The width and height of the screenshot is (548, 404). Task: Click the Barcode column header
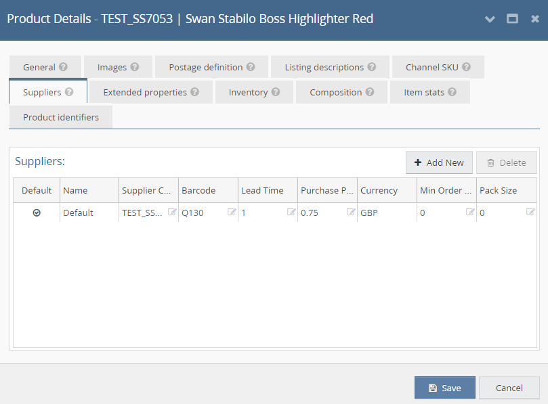[209, 190]
